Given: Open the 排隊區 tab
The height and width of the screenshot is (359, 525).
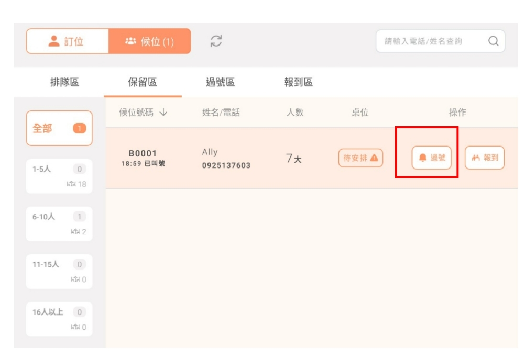Looking at the screenshot, I should (x=64, y=82).
